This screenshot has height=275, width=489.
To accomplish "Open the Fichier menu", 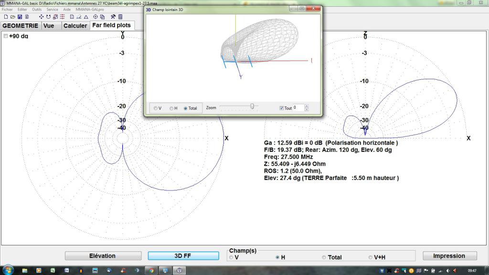I will click(x=7, y=10).
